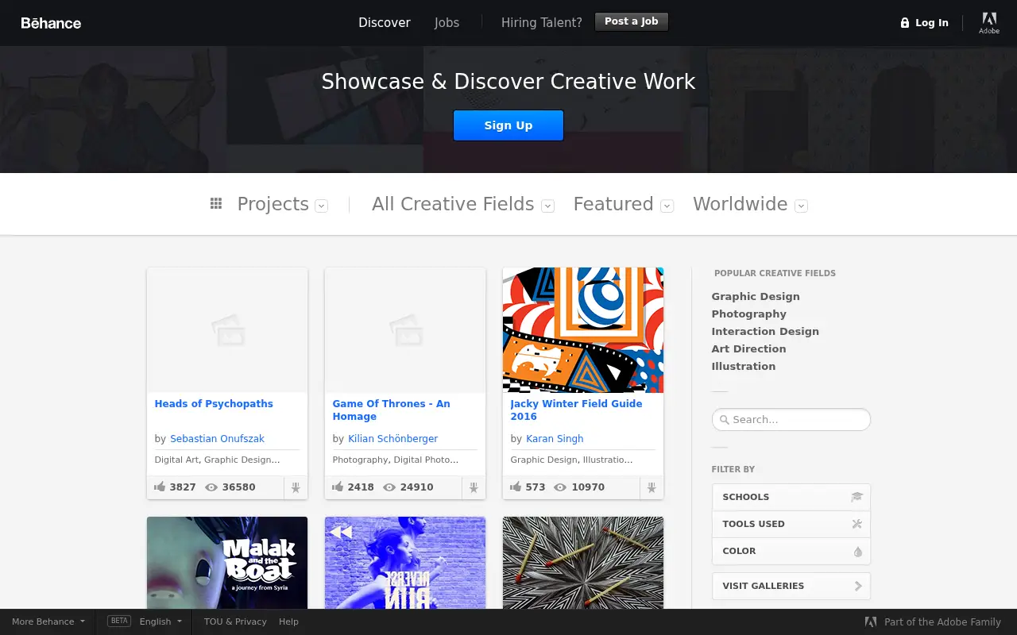Viewport: 1017px width, 635px height.
Task: Open the Graphic Design field link
Action: [756, 296]
